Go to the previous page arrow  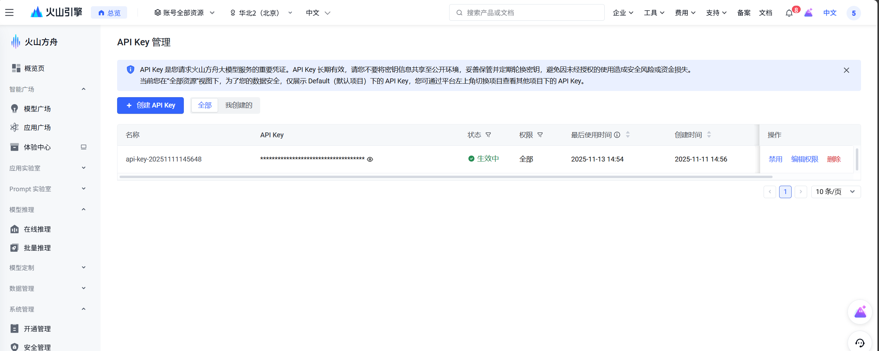click(x=770, y=192)
